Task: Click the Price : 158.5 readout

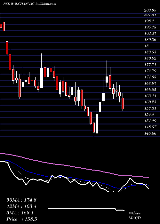Action: click(x=22, y=219)
